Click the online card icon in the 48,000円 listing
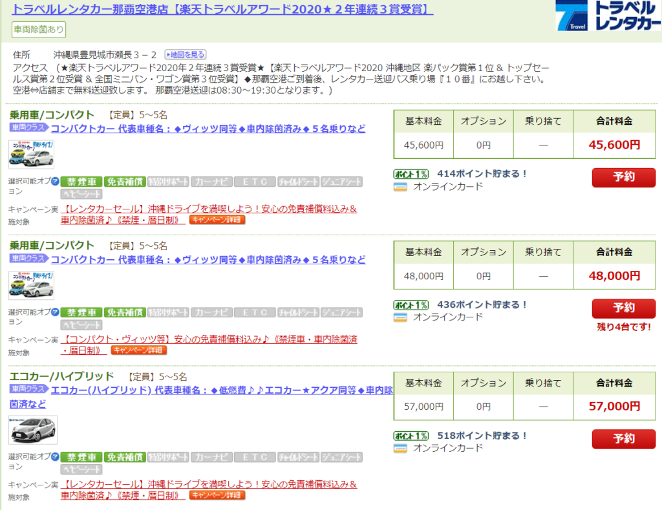The height and width of the screenshot is (510, 662). click(x=400, y=317)
